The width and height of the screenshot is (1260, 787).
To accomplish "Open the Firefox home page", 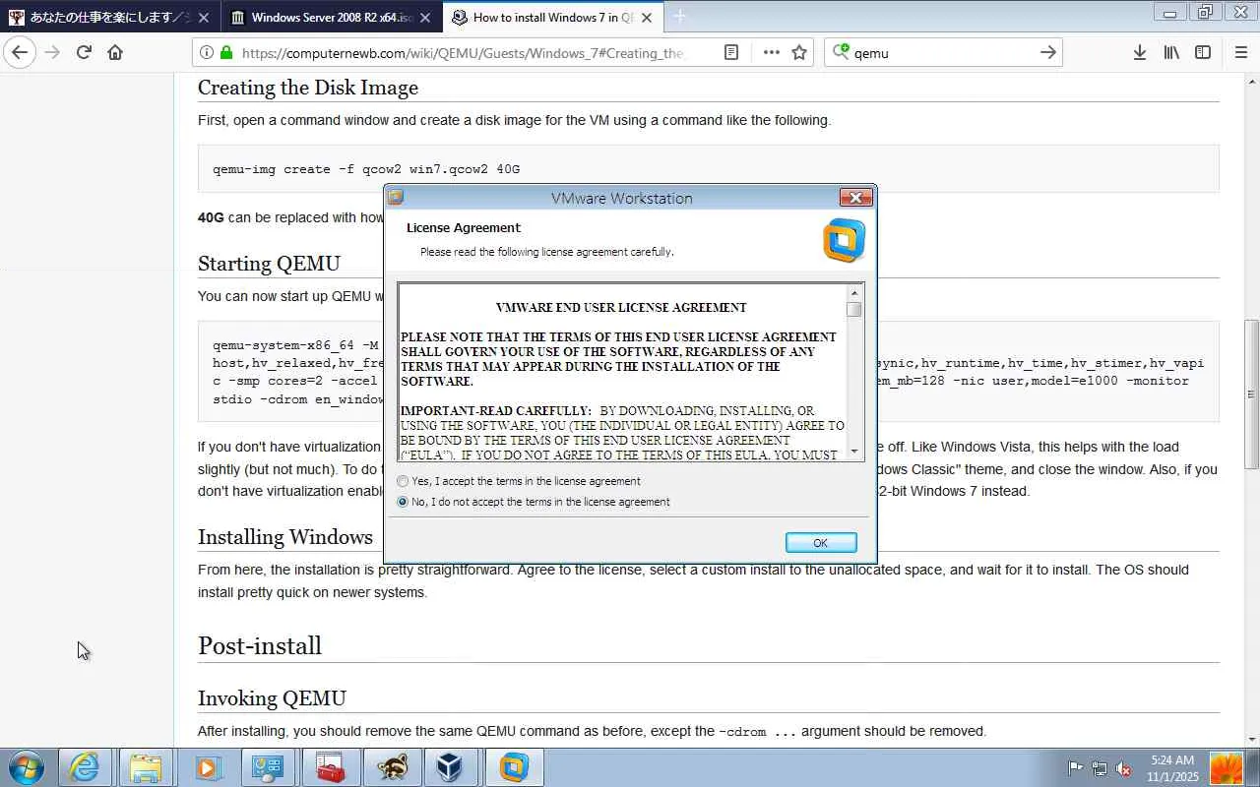I will click(x=115, y=52).
